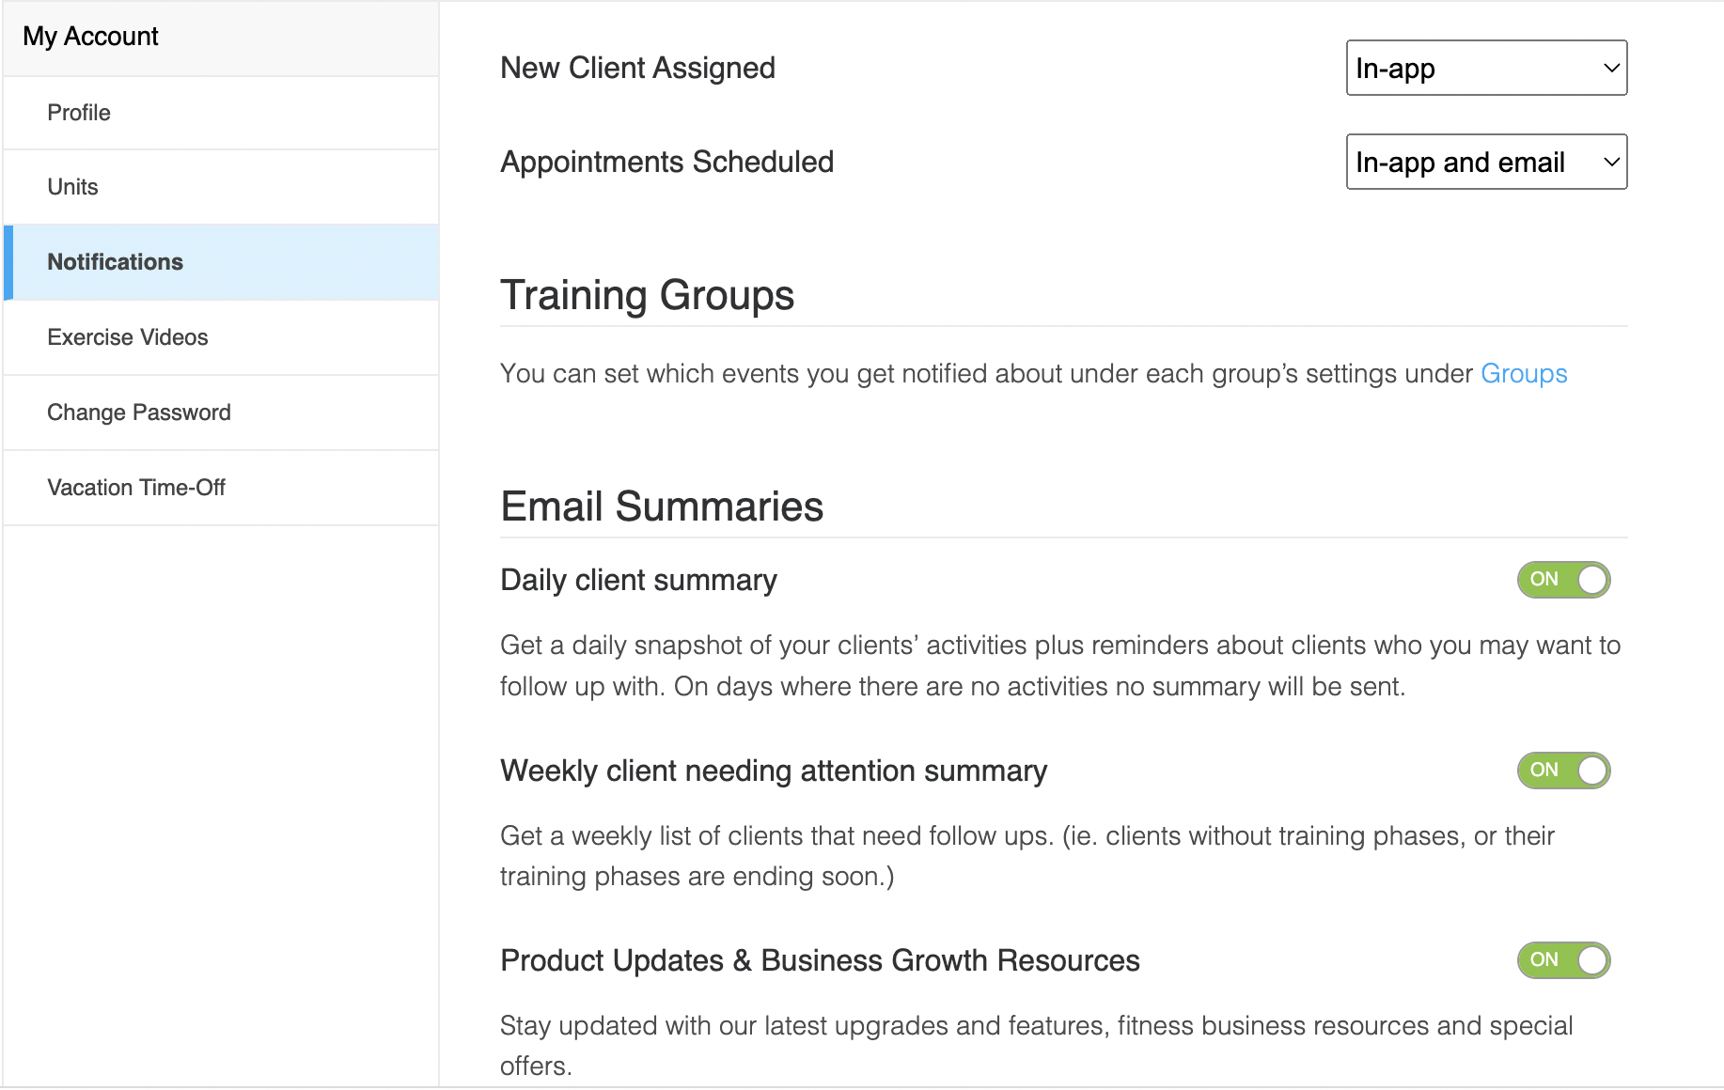Click the New Client Assigned label
This screenshot has width=1724, height=1090.
[637, 68]
